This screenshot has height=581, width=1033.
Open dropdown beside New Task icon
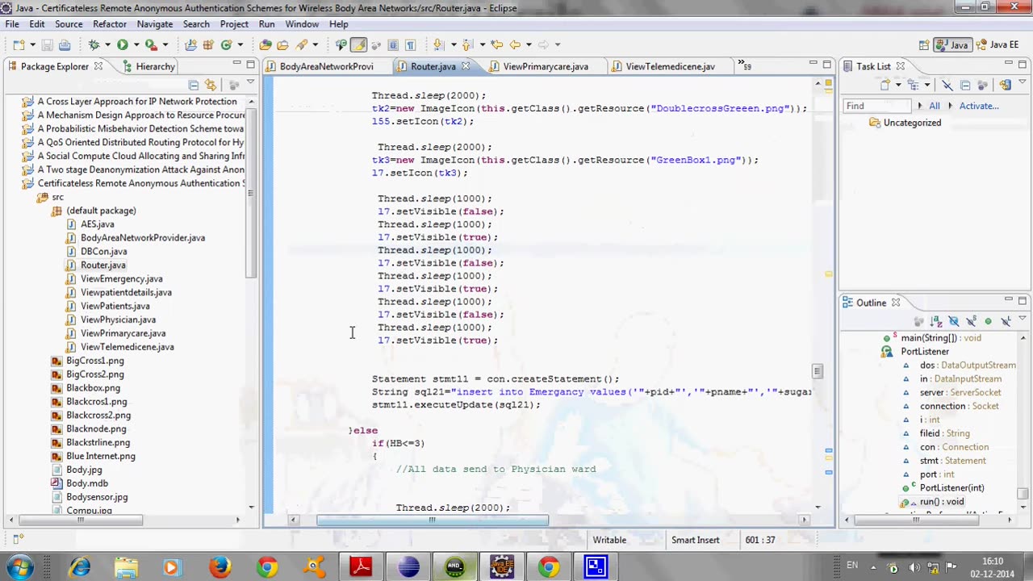898,85
